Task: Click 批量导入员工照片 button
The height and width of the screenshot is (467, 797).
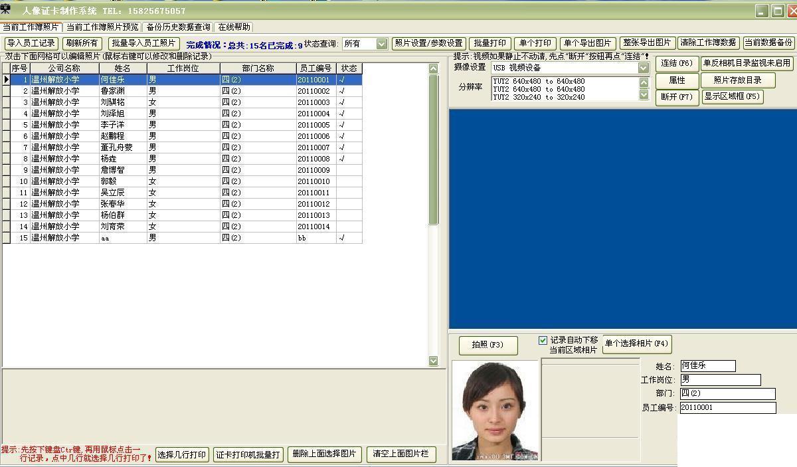Action: (143, 43)
